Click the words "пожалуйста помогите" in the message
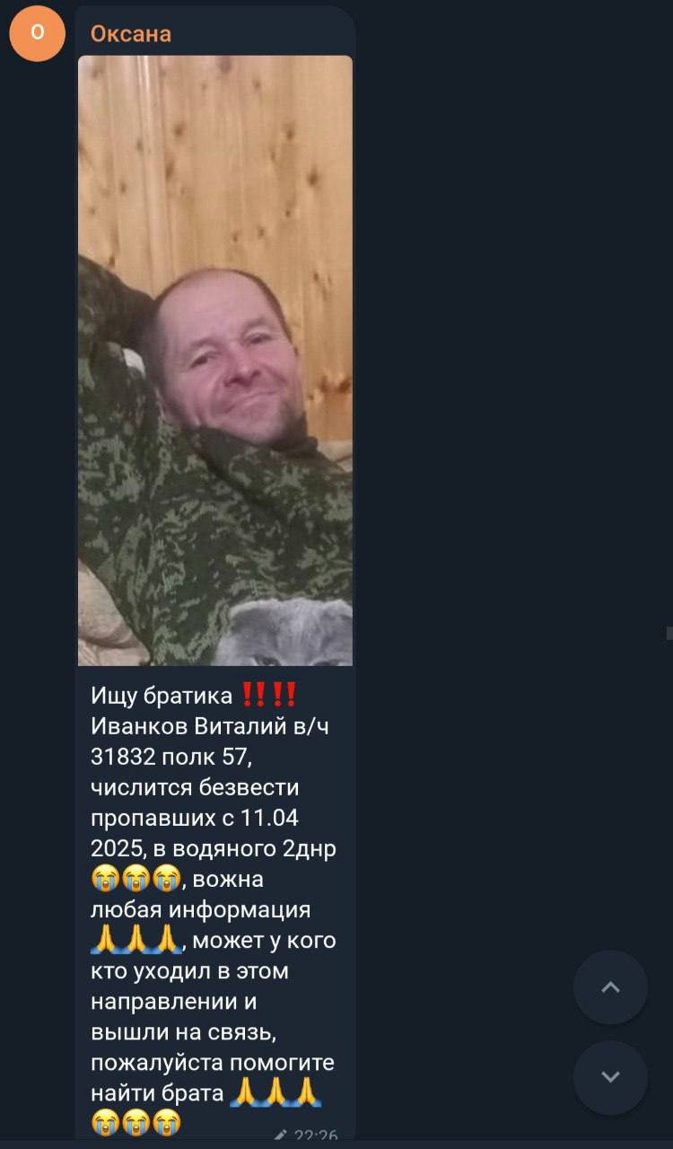 (x=213, y=1063)
